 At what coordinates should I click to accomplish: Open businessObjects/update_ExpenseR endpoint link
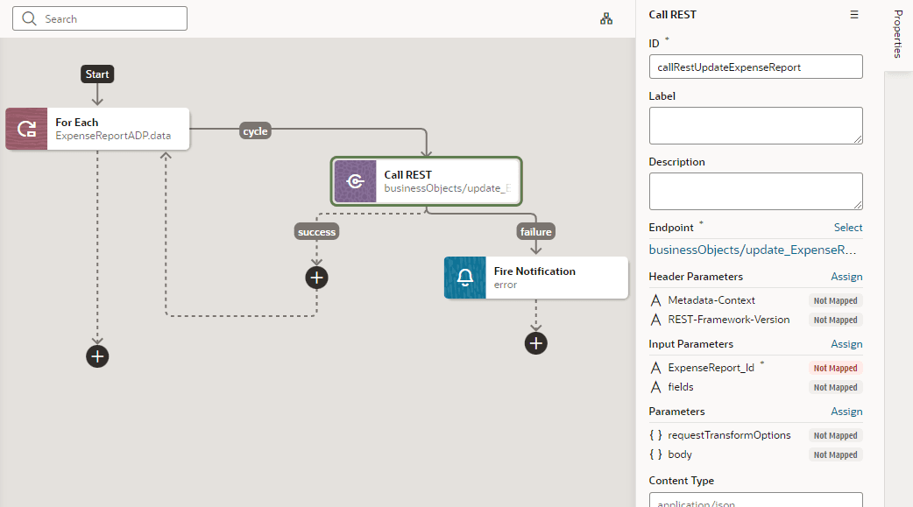point(753,250)
